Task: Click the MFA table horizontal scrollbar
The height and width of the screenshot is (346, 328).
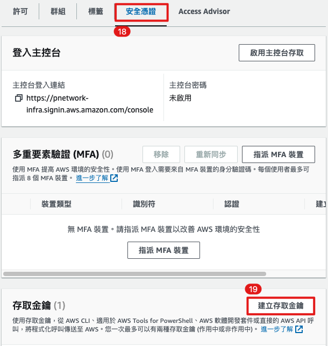Action: point(134,274)
